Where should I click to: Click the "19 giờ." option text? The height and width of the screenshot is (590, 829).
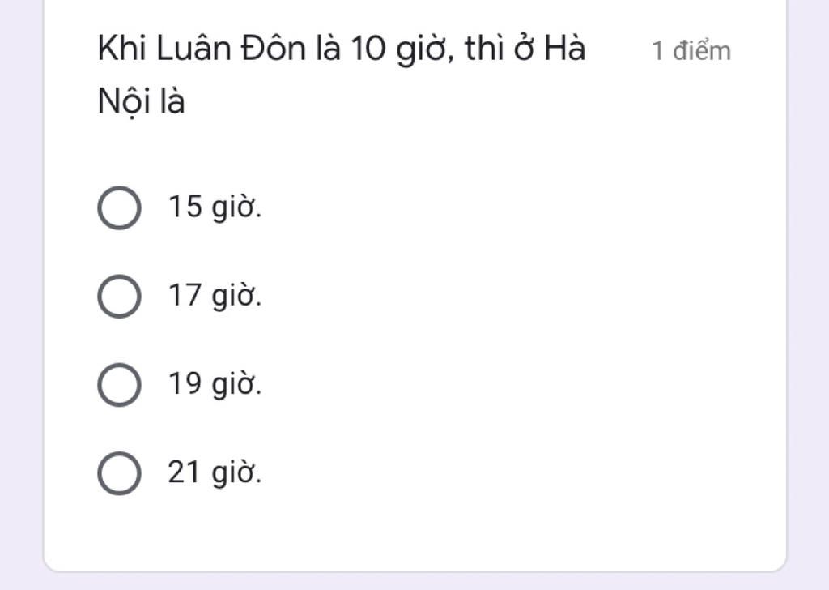coord(215,384)
